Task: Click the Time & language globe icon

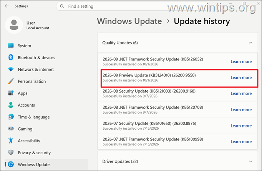Action: click(11, 117)
